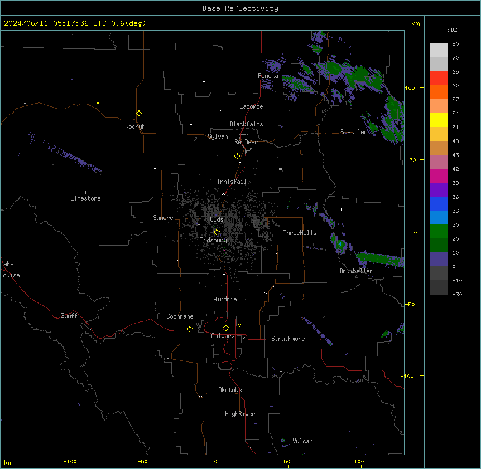The image size is (481, 469).
Task: Click the RockyMH label
Action: click(137, 126)
